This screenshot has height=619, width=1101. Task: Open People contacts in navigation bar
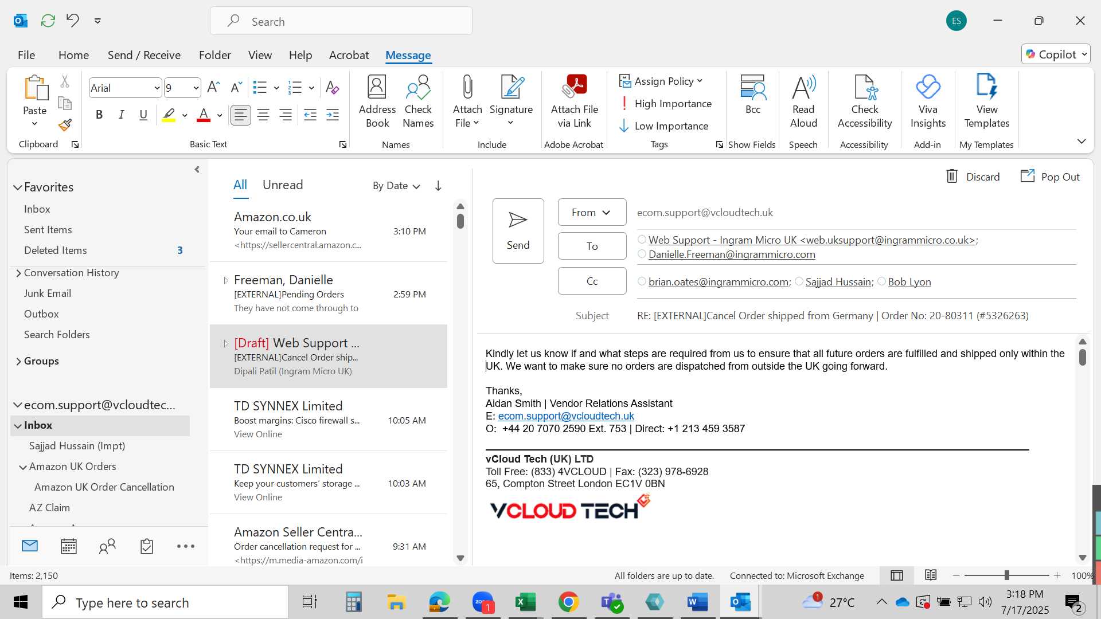[x=107, y=546]
